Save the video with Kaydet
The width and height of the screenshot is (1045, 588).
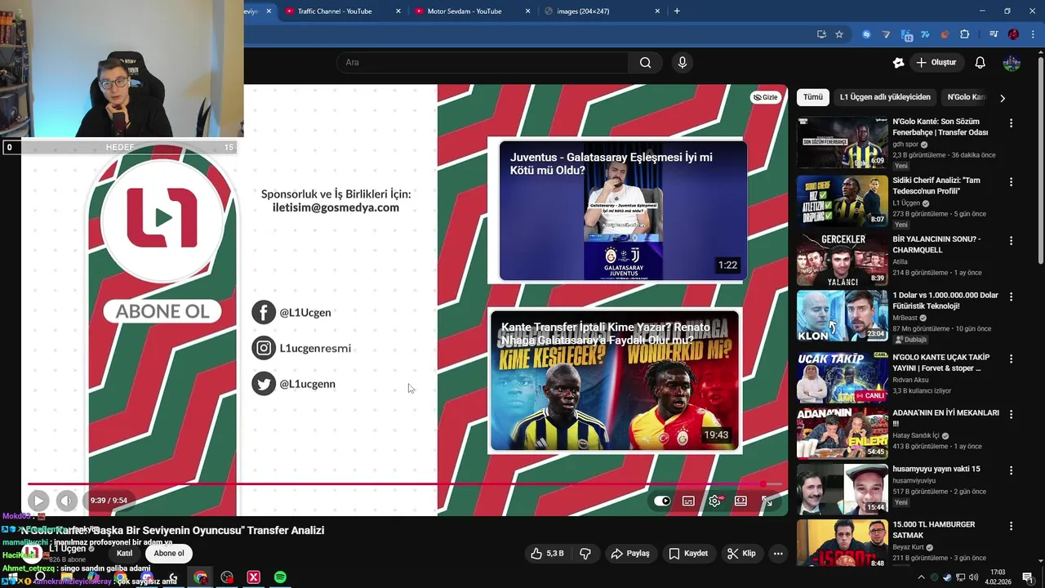pyautogui.click(x=688, y=554)
